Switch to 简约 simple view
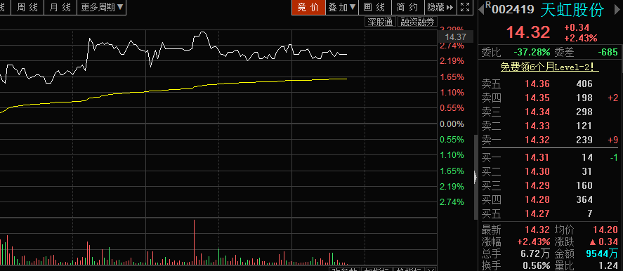This screenshot has width=623, height=271. pyautogui.click(x=407, y=7)
